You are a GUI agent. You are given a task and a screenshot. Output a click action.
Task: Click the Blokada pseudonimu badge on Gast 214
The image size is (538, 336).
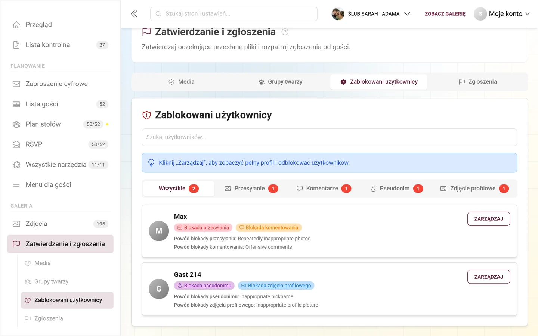click(x=204, y=286)
